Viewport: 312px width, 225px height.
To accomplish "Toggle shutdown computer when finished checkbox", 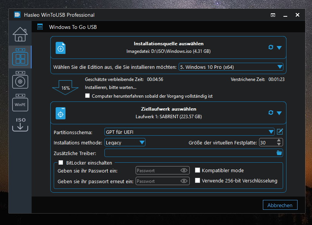I will 87,96.
